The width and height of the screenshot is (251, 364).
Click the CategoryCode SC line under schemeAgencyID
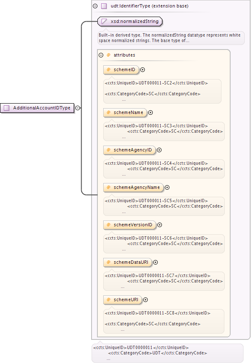[175, 168]
